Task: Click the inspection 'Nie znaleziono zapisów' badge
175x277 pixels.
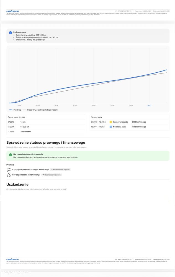Action: 60,169
